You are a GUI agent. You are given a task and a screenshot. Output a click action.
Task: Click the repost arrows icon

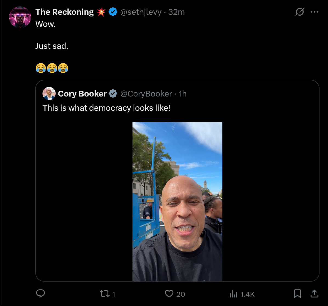[x=104, y=294]
